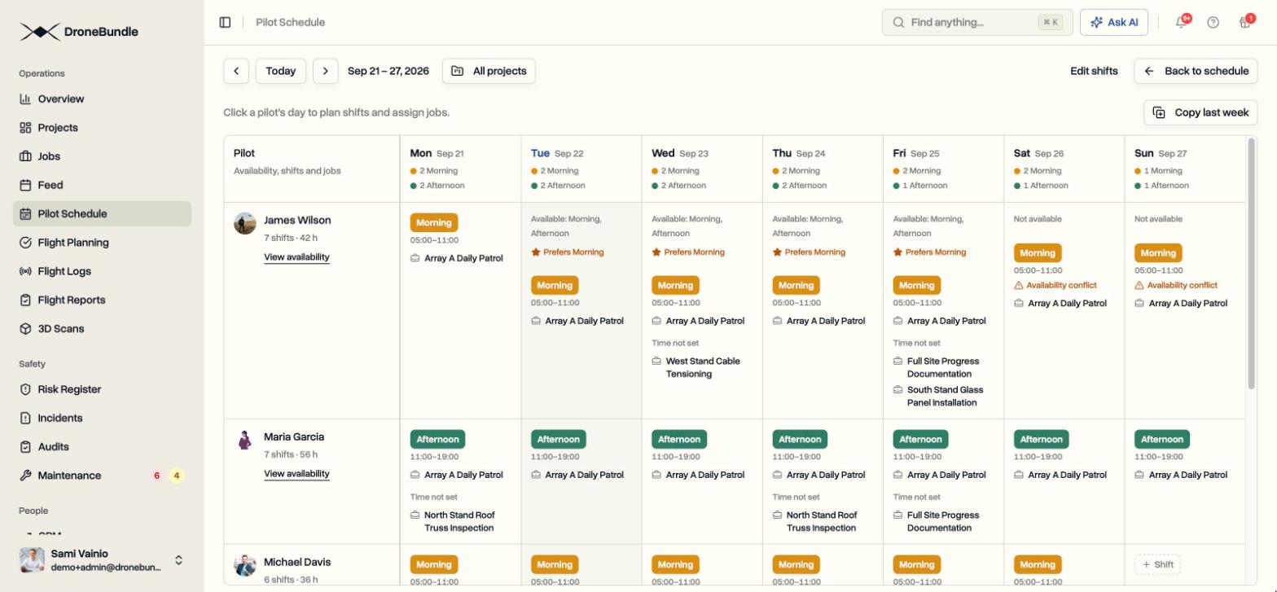Toggle the sidebar collapse icon

(226, 22)
